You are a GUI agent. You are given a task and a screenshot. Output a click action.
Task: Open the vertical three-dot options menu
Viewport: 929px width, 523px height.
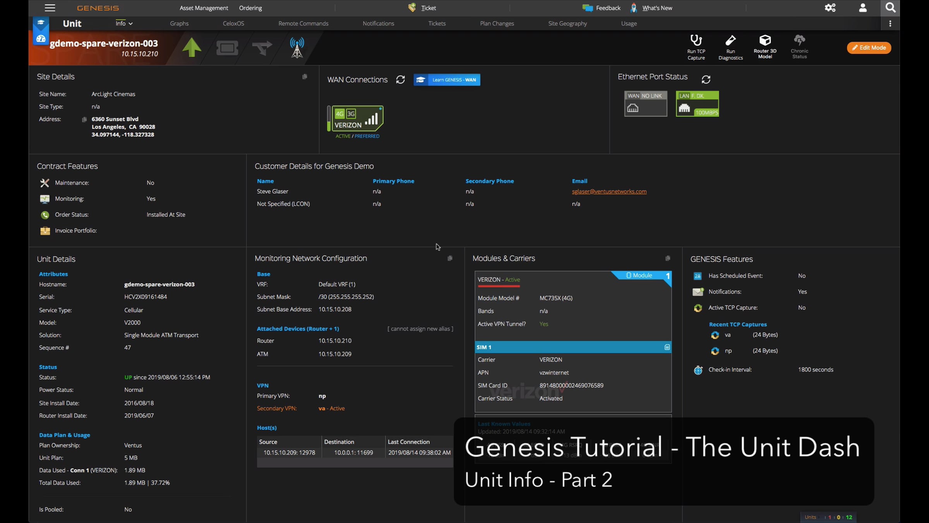(890, 24)
